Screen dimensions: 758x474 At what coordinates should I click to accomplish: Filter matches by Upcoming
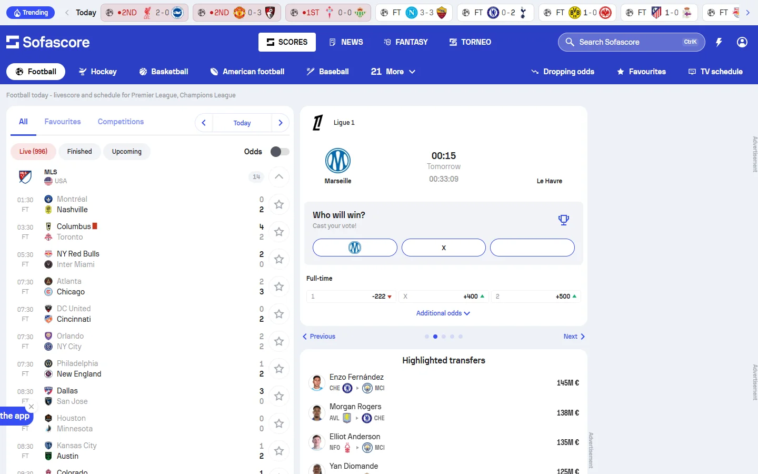[127, 152]
